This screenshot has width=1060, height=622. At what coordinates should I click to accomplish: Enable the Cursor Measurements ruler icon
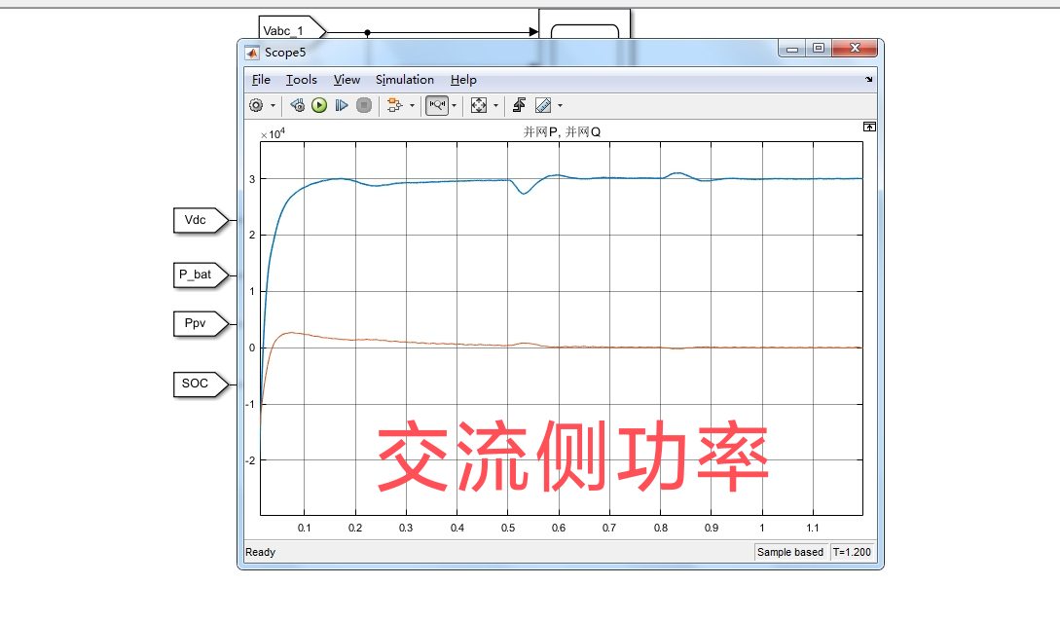(x=544, y=105)
